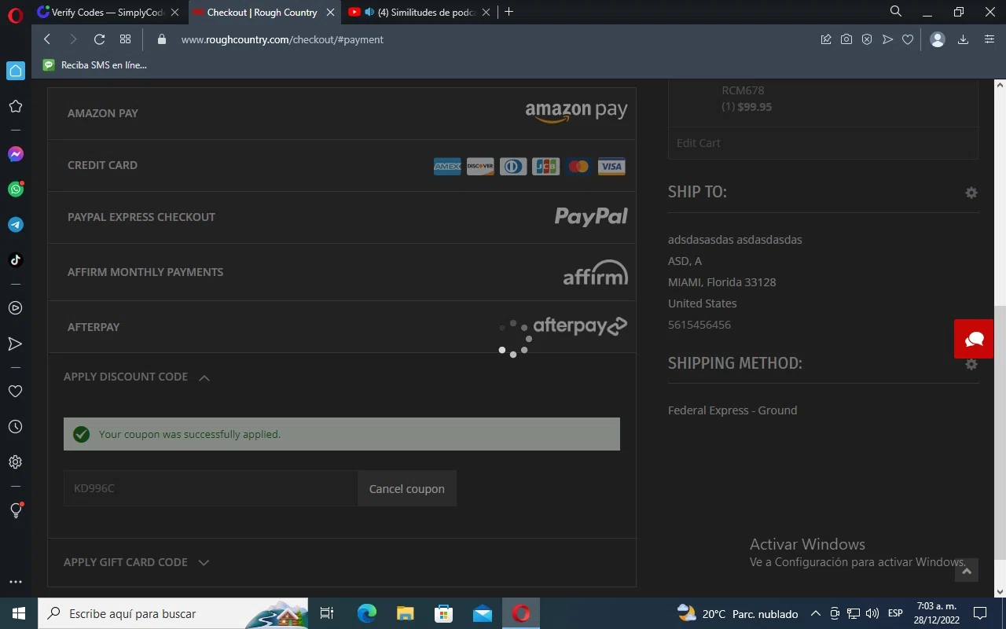Open Mail app from taskbar
Screen dimensions: 1006x629
[483, 613]
